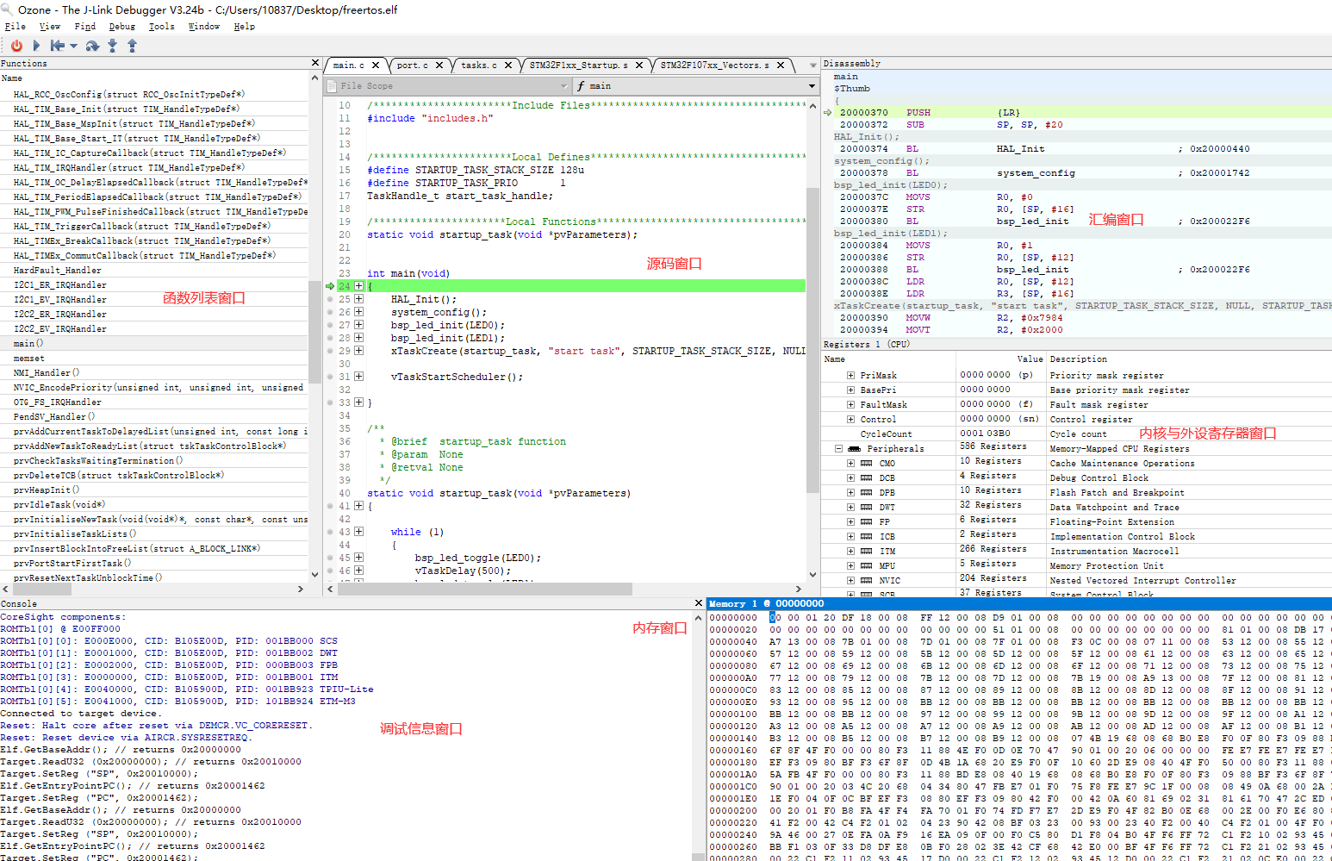Select HardFault_Handler in Functions list
Viewport: 1332px width, 861px height.
(57, 271)
